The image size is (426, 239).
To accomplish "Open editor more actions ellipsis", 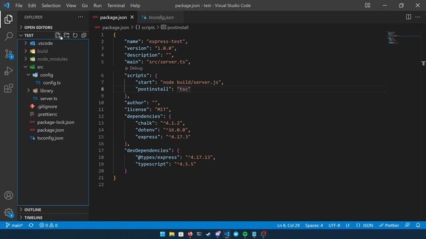I will [x=417, y=17].
